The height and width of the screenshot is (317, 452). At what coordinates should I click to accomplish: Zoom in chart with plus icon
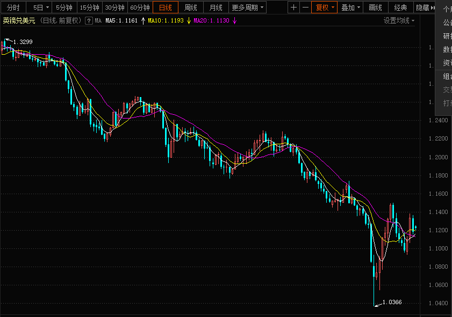pyautogui.click(x=294, y=8)
